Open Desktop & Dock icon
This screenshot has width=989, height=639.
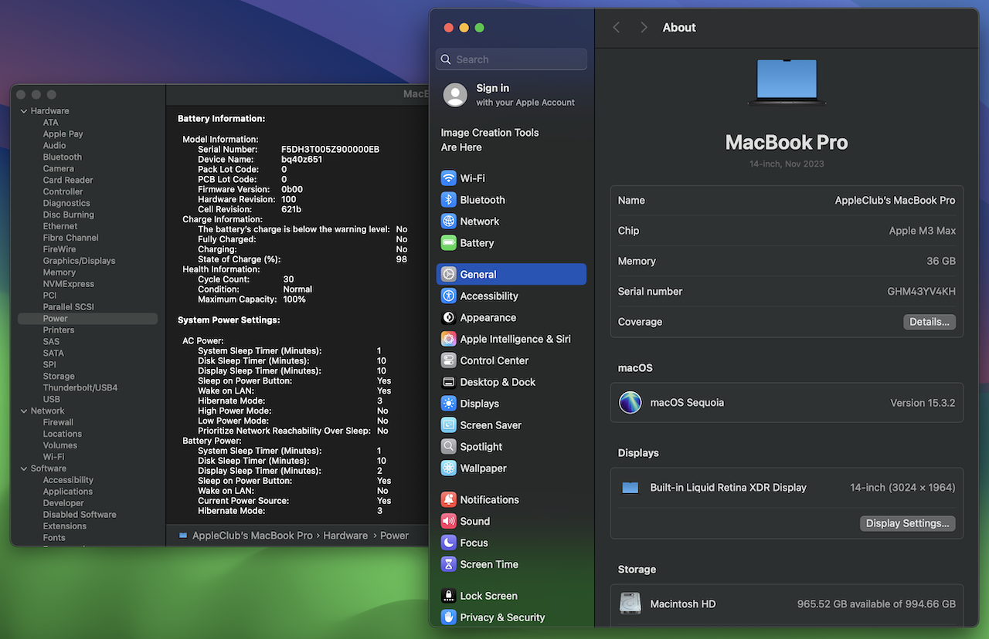point(448,382)
